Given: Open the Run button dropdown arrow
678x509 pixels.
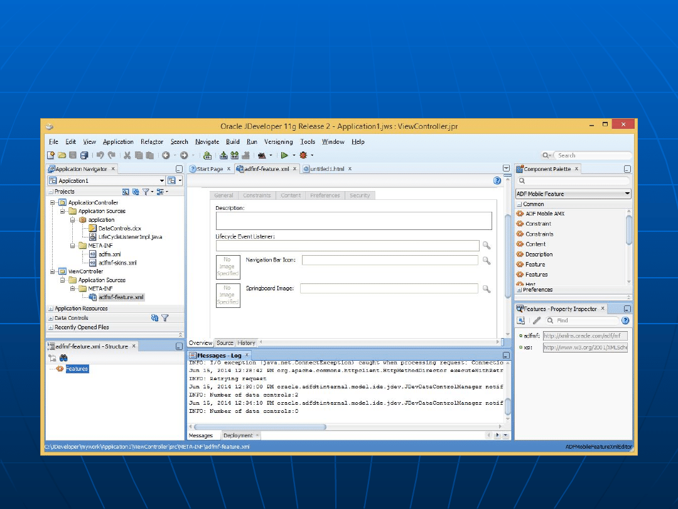Looking at the screenshot, I should click(294, 155).
